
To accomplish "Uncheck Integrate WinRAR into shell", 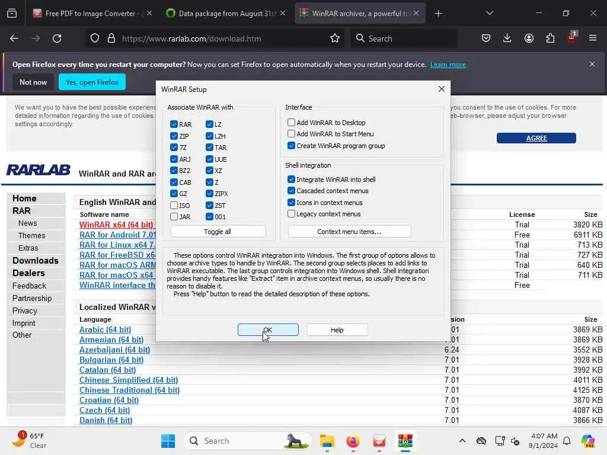I will pos(291,179).
